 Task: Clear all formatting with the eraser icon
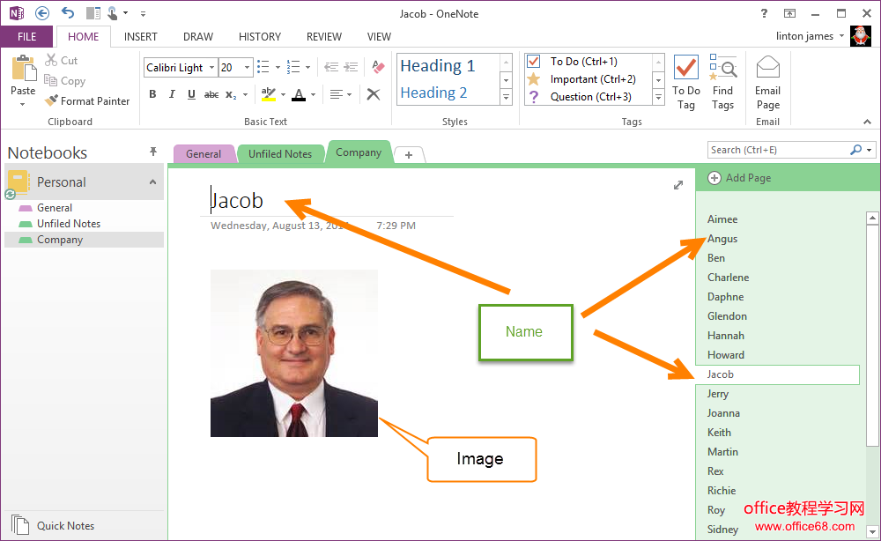[x=379, y=67]
